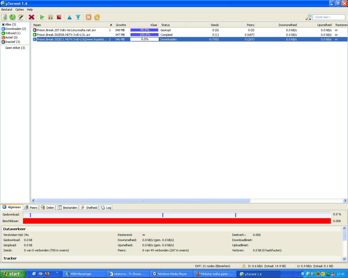Click the Add Torrent toolbar icon
Viewport: 348px width, 278px height.
click(4, 17)
